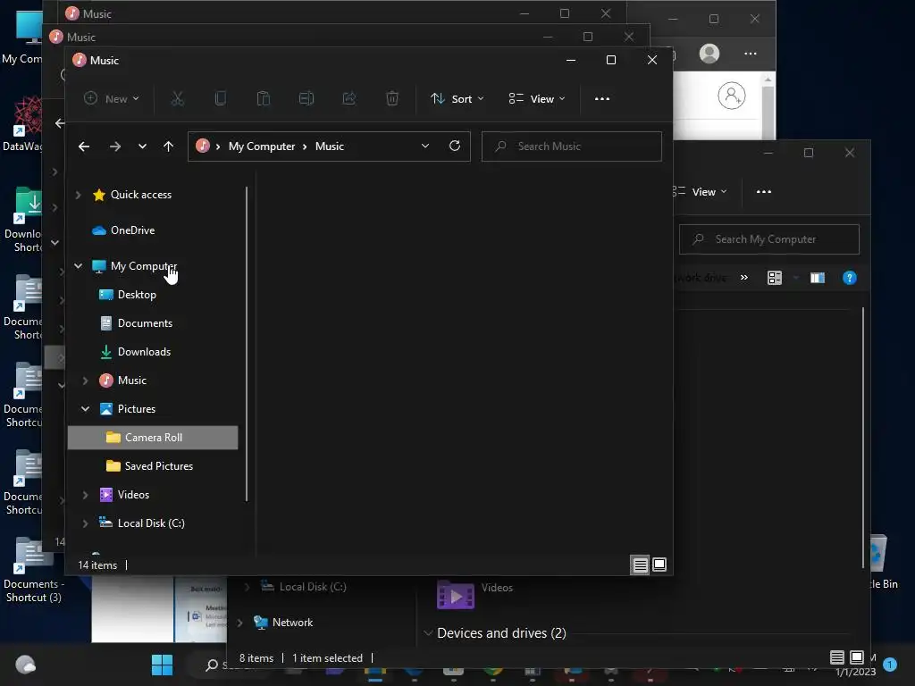Click the Cut scissors icon in Music toolbar
The image size is (915, 686).
coord(178,98)
